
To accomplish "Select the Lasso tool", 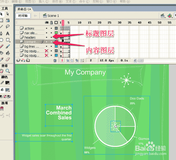I will pos(8,26).
